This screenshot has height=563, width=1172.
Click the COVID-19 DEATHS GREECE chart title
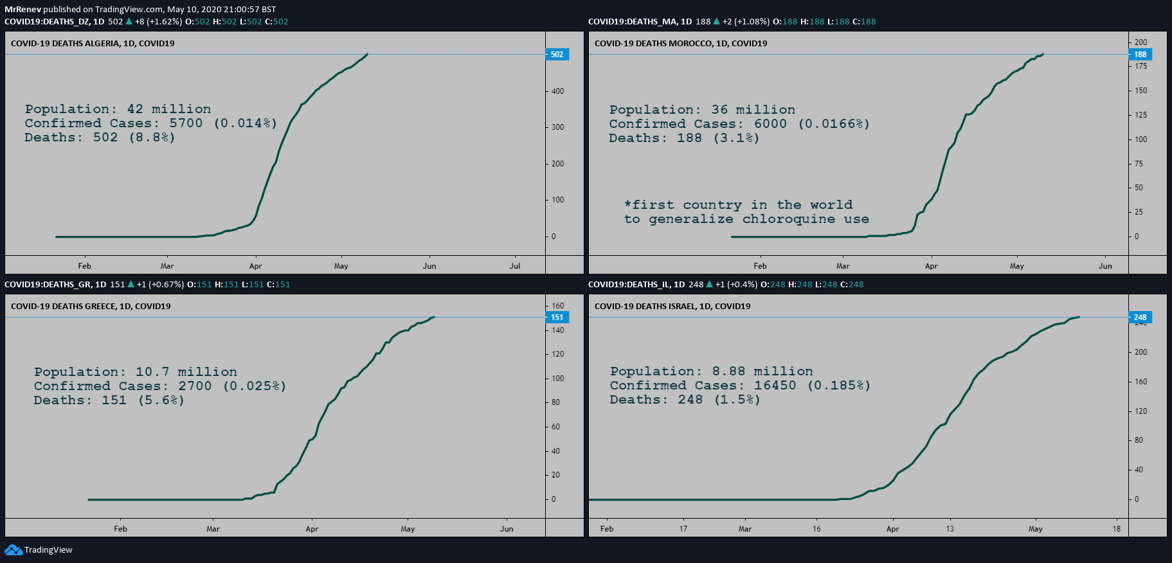[x=91, y=307]
